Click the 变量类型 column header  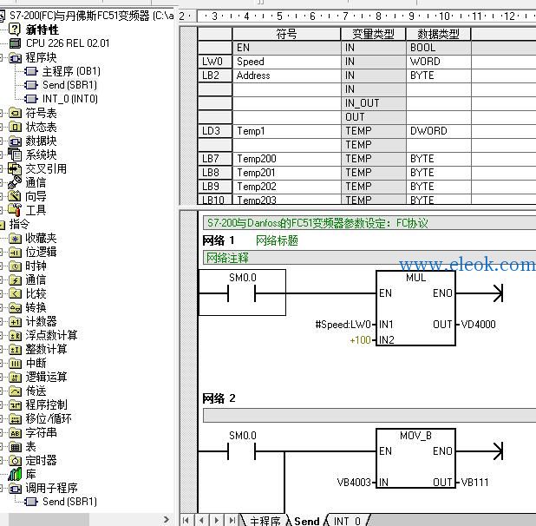coord(373,34)
